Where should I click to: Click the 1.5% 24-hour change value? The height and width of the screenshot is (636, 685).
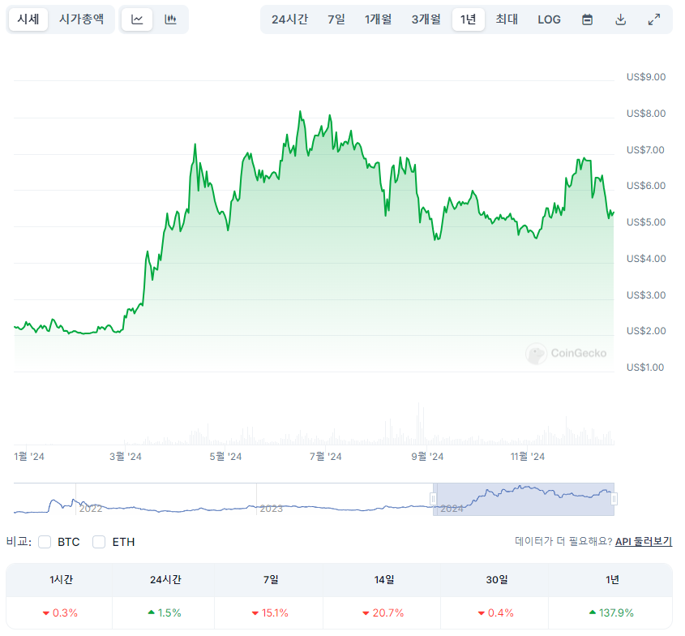[x=165, y=613]
